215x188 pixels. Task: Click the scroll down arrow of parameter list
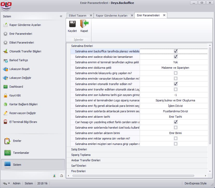click(210, 171)
